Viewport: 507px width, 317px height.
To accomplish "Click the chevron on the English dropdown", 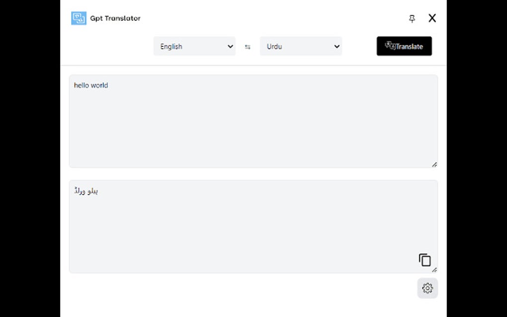I will (x=230, y=46).
